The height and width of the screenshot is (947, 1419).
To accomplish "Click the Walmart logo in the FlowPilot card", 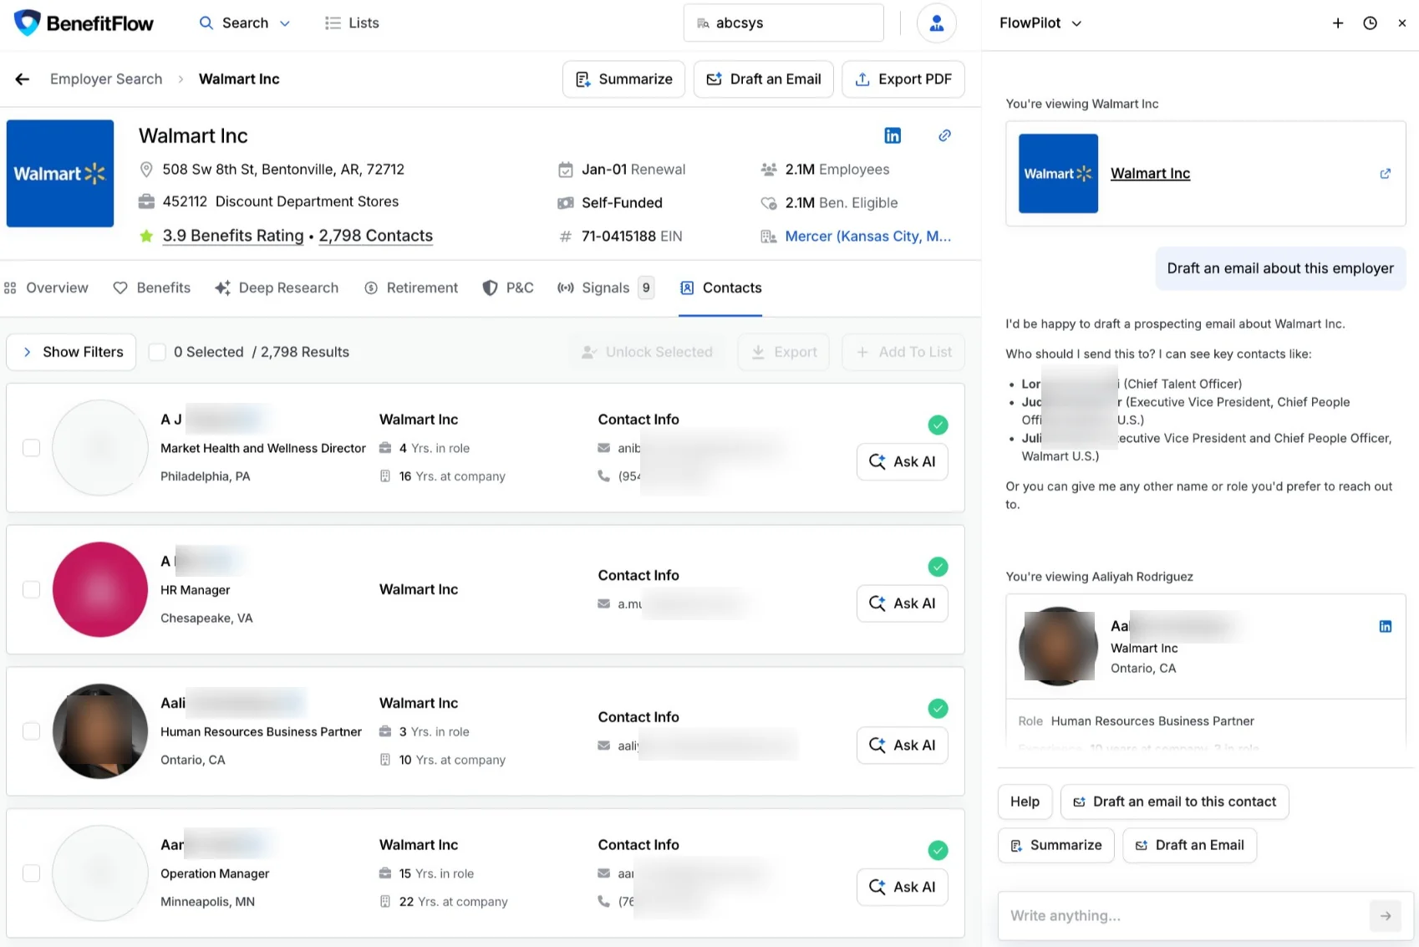I will click(1058, 173).
